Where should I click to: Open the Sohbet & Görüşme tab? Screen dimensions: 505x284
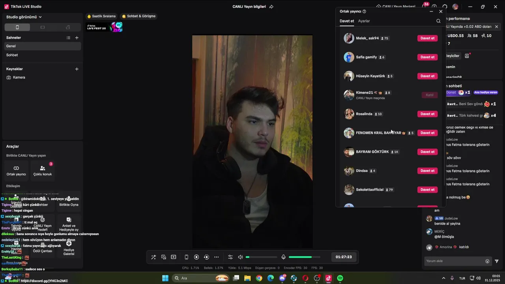[139, 16]
